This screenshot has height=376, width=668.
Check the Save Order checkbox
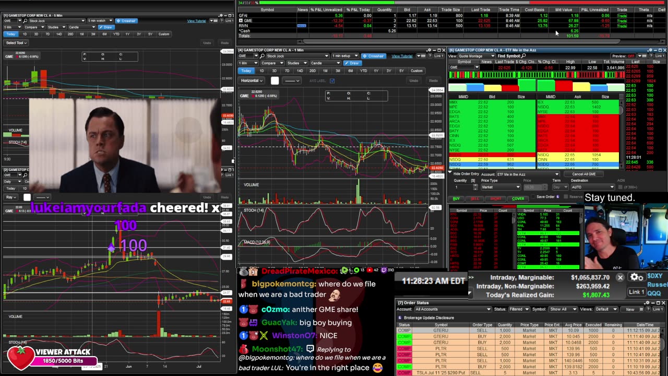[x=533, y=197]
